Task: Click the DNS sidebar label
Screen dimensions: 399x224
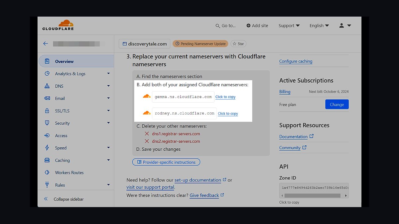Action: (x=59, y=86)
